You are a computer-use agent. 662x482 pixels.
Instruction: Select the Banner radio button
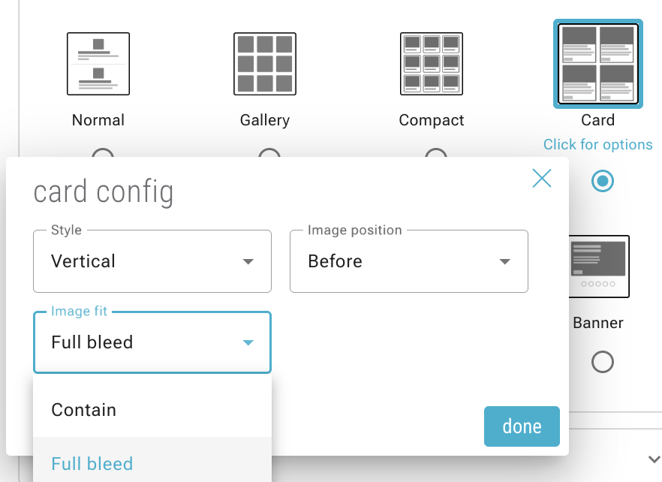[602, 363]
